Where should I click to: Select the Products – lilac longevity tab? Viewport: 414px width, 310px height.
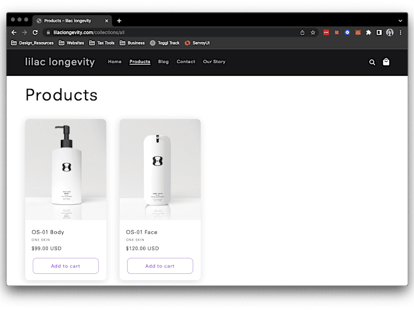coord(72,21)
